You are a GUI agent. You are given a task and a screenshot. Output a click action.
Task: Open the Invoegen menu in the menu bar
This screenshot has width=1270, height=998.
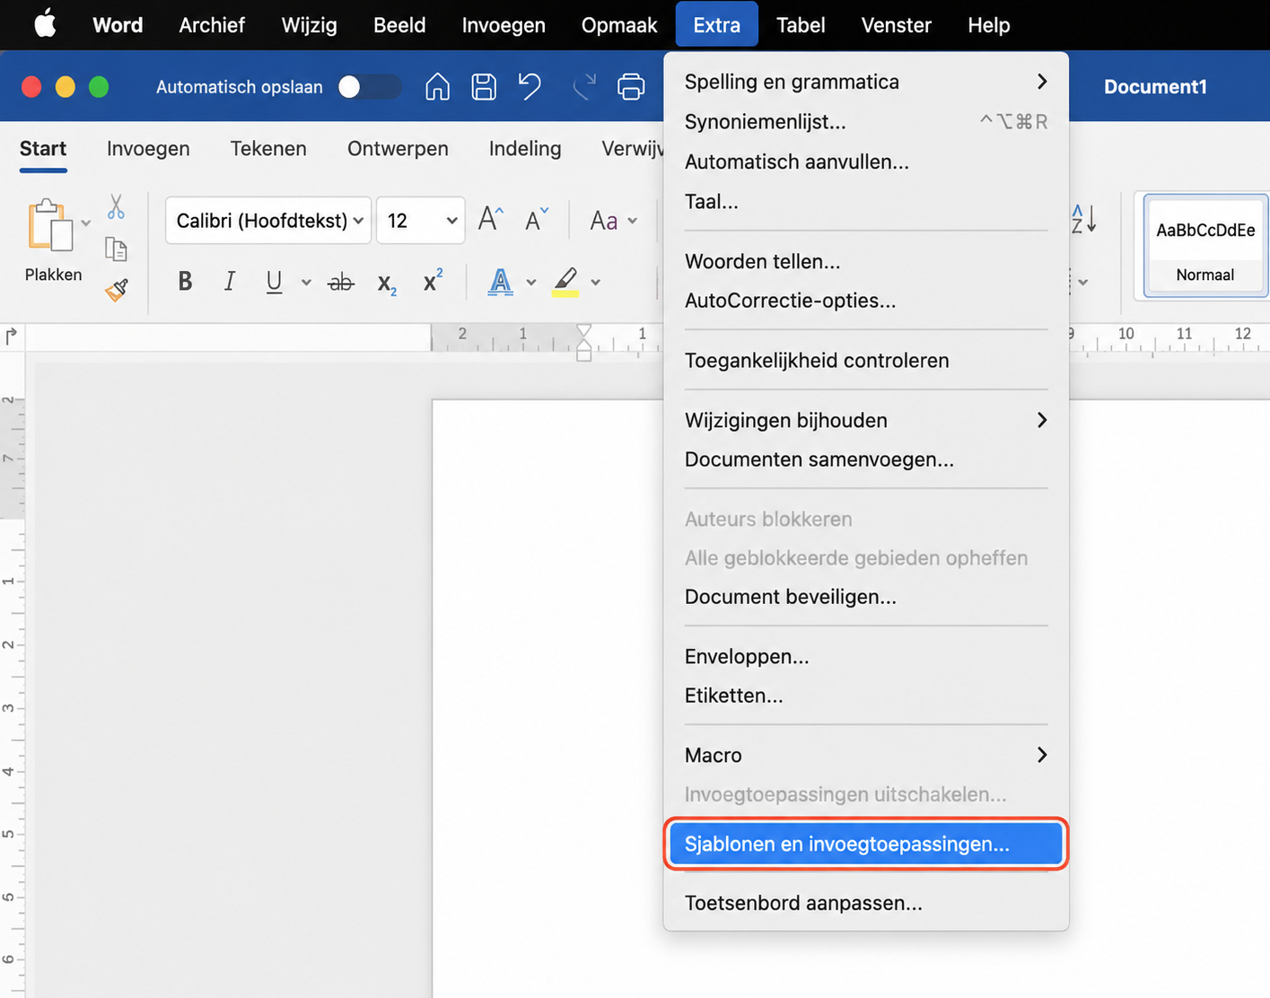coord(504,25)
